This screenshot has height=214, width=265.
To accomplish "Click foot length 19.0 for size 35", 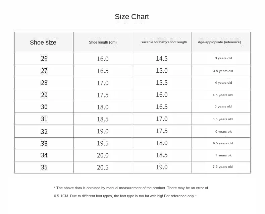I will (x=162, y=167).
